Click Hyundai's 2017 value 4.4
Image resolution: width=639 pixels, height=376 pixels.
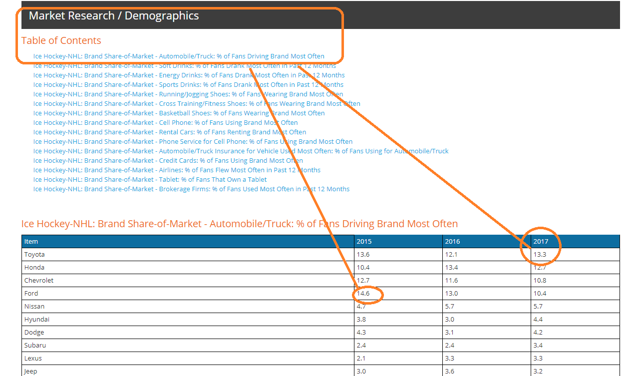538,320
